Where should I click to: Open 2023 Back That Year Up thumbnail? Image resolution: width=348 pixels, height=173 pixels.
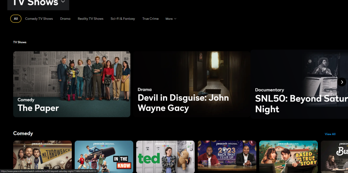pos(227,156)
